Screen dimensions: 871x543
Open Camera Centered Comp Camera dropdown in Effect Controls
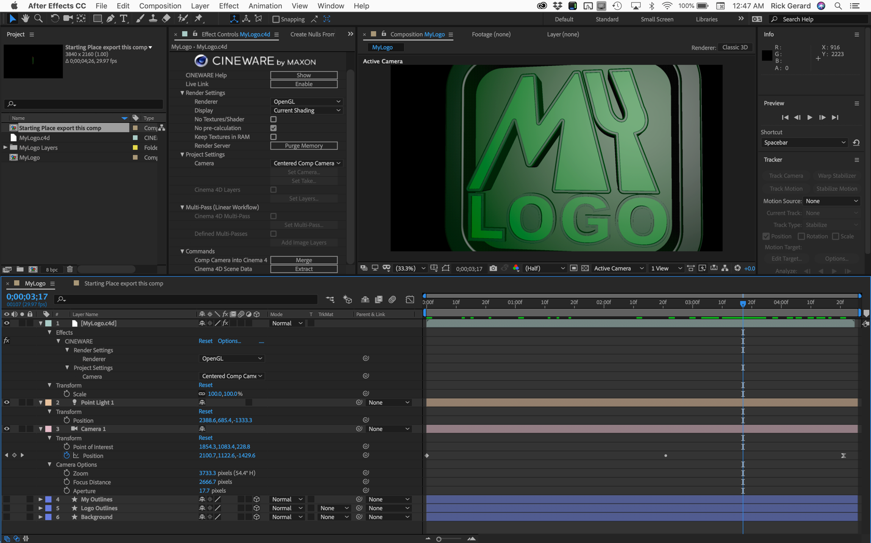point(307,163)
